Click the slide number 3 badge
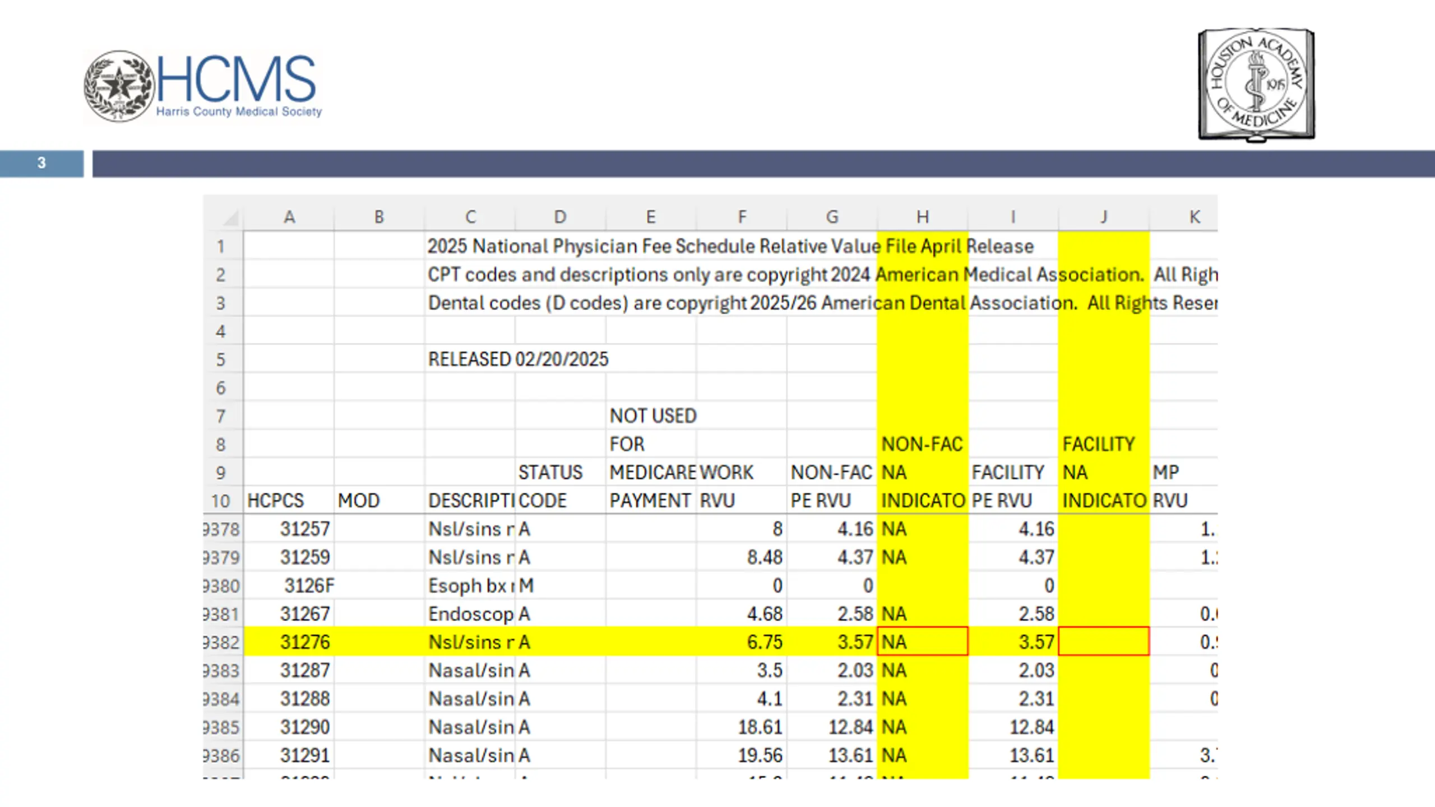The image size is (1435, 807). click(41, 163)
